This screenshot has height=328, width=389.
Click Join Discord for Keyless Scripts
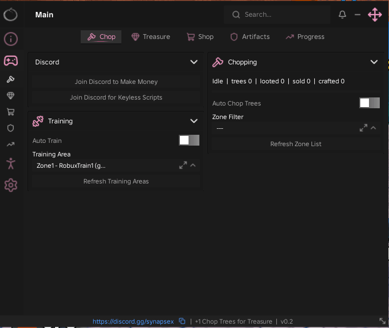click(116, 97)
